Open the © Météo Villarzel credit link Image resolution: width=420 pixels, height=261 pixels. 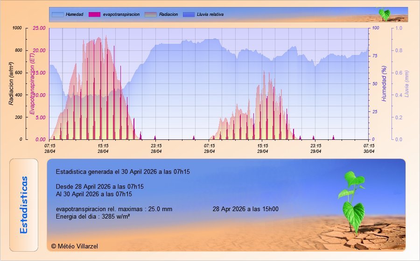75,246
